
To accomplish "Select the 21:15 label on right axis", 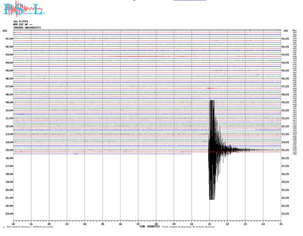I will tap(285, 198).
